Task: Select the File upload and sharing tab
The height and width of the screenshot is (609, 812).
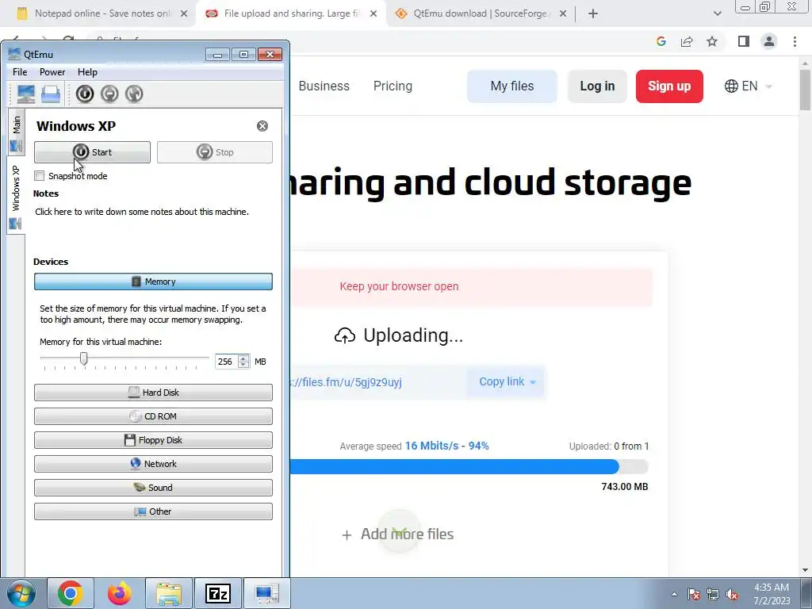Action: pos(290,13)
